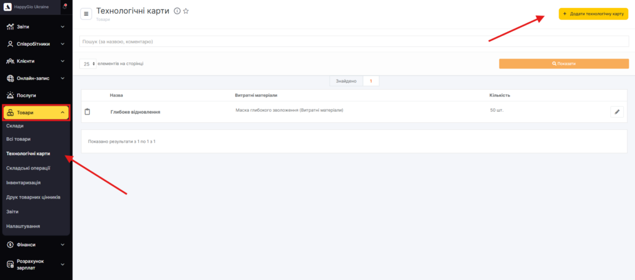Image resolution: width=635 pixels, height=280 pixels.
Task: Click the Глибоке відновлення name link
Action: click(x=135, y=112)
